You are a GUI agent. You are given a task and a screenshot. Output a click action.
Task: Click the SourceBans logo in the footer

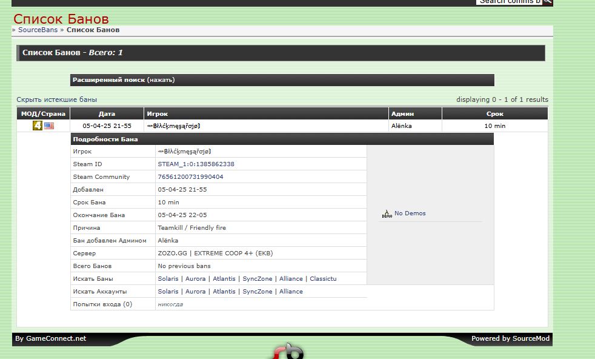tap(287, 352)
